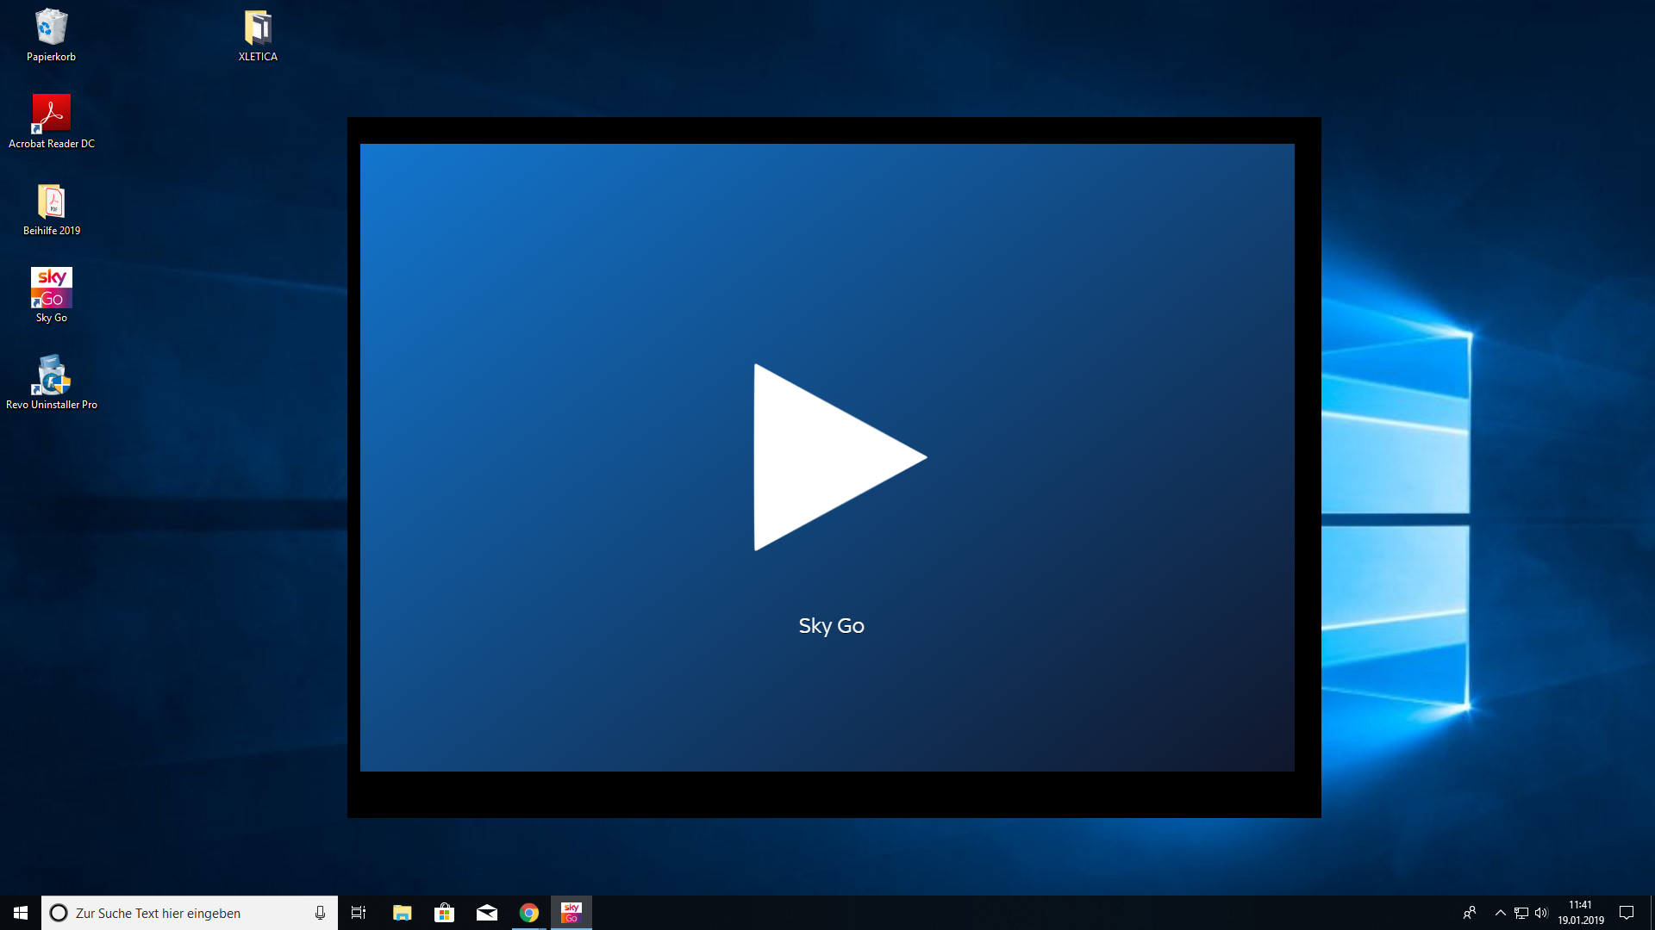Focus the 'Zur Suche Text hier eingeben' search box

point(190,913)
